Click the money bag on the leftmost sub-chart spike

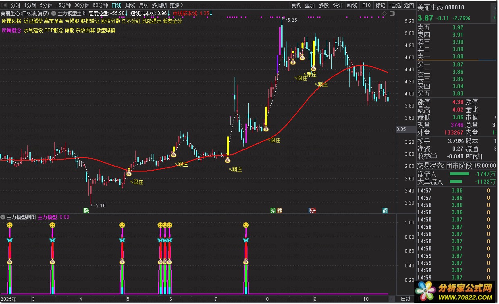(x=10, y=262)
